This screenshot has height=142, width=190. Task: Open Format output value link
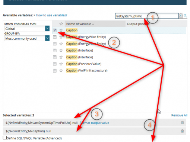95,123
